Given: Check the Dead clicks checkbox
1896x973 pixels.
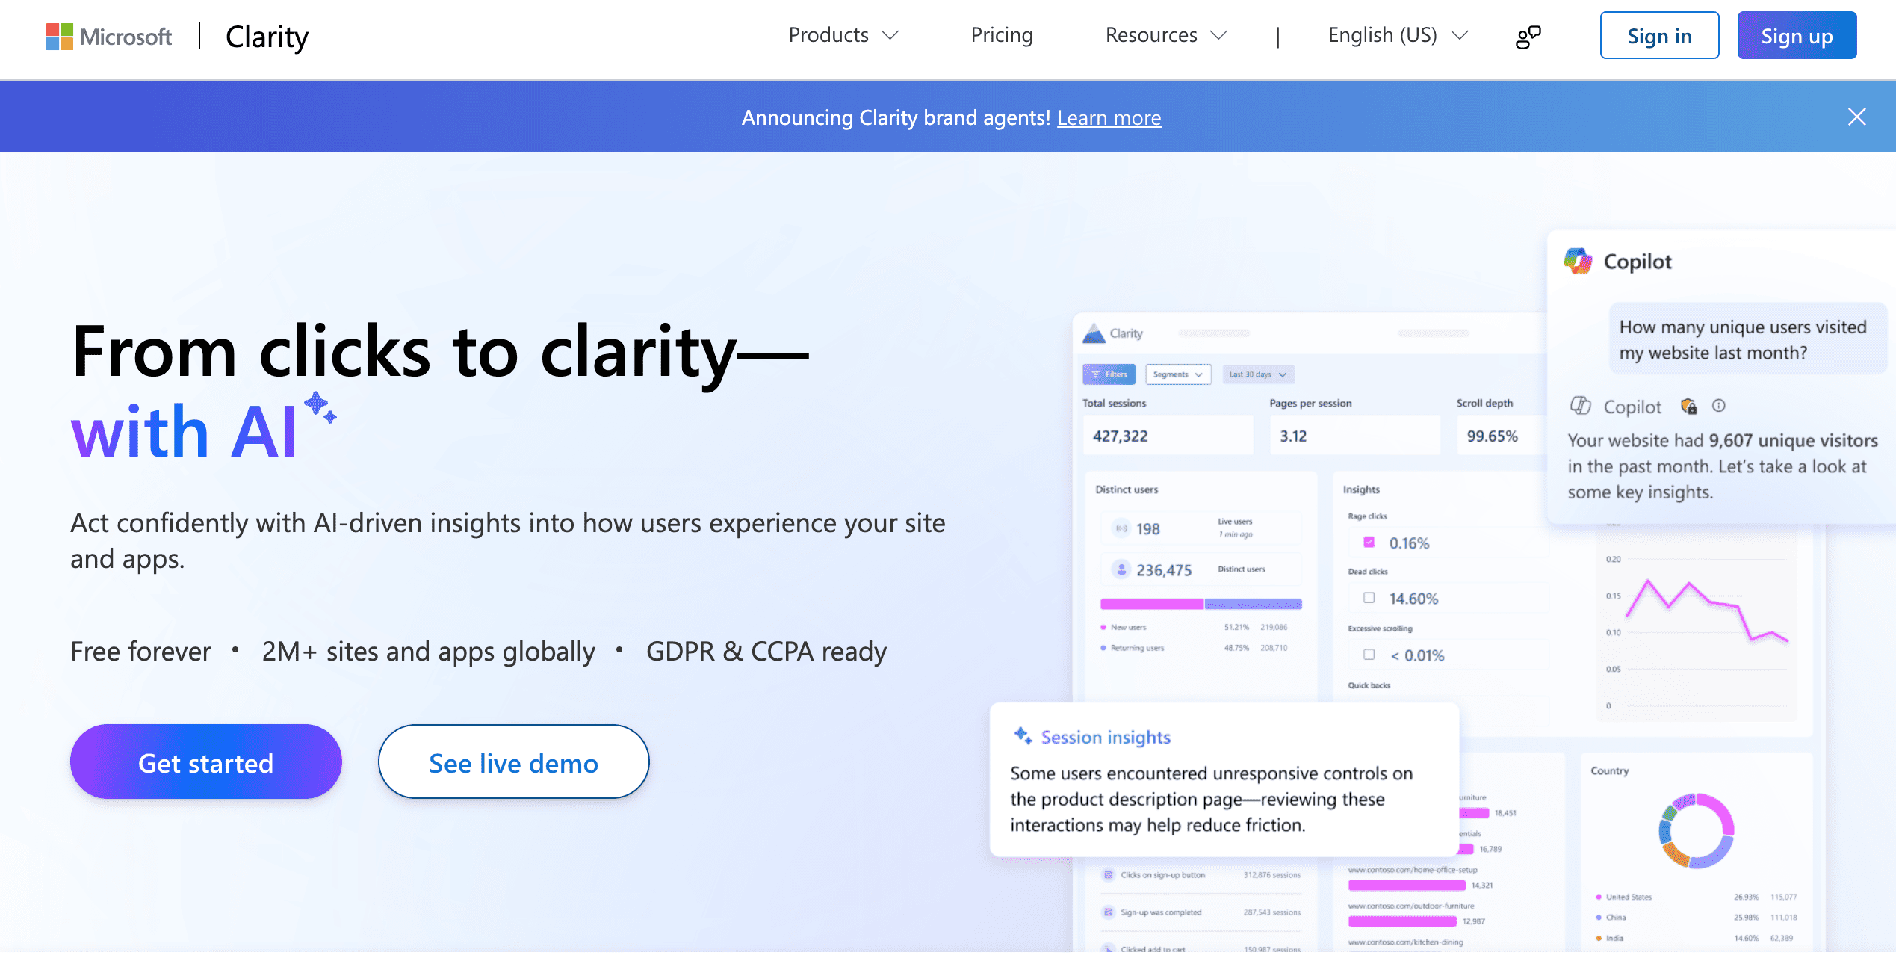Looking at the screenshot, I should tap(1369, 598).
